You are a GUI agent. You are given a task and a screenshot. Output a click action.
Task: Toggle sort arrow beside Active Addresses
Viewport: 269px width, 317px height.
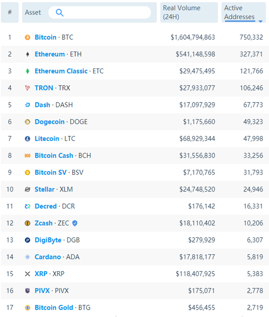click(x=261, y=21)
